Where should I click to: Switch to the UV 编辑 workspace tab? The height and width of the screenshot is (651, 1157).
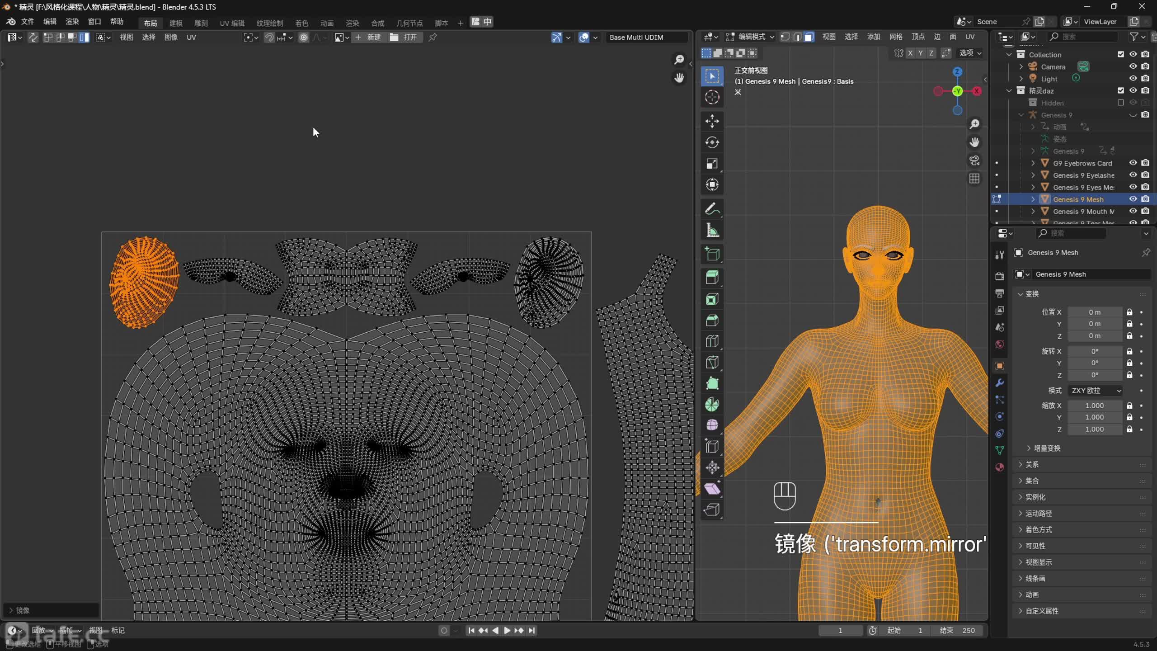point(232,23)
